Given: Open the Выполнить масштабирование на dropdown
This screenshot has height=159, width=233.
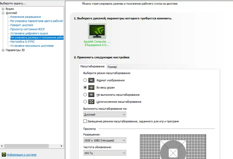Looking at the screenshot, I should coord(105,115).
